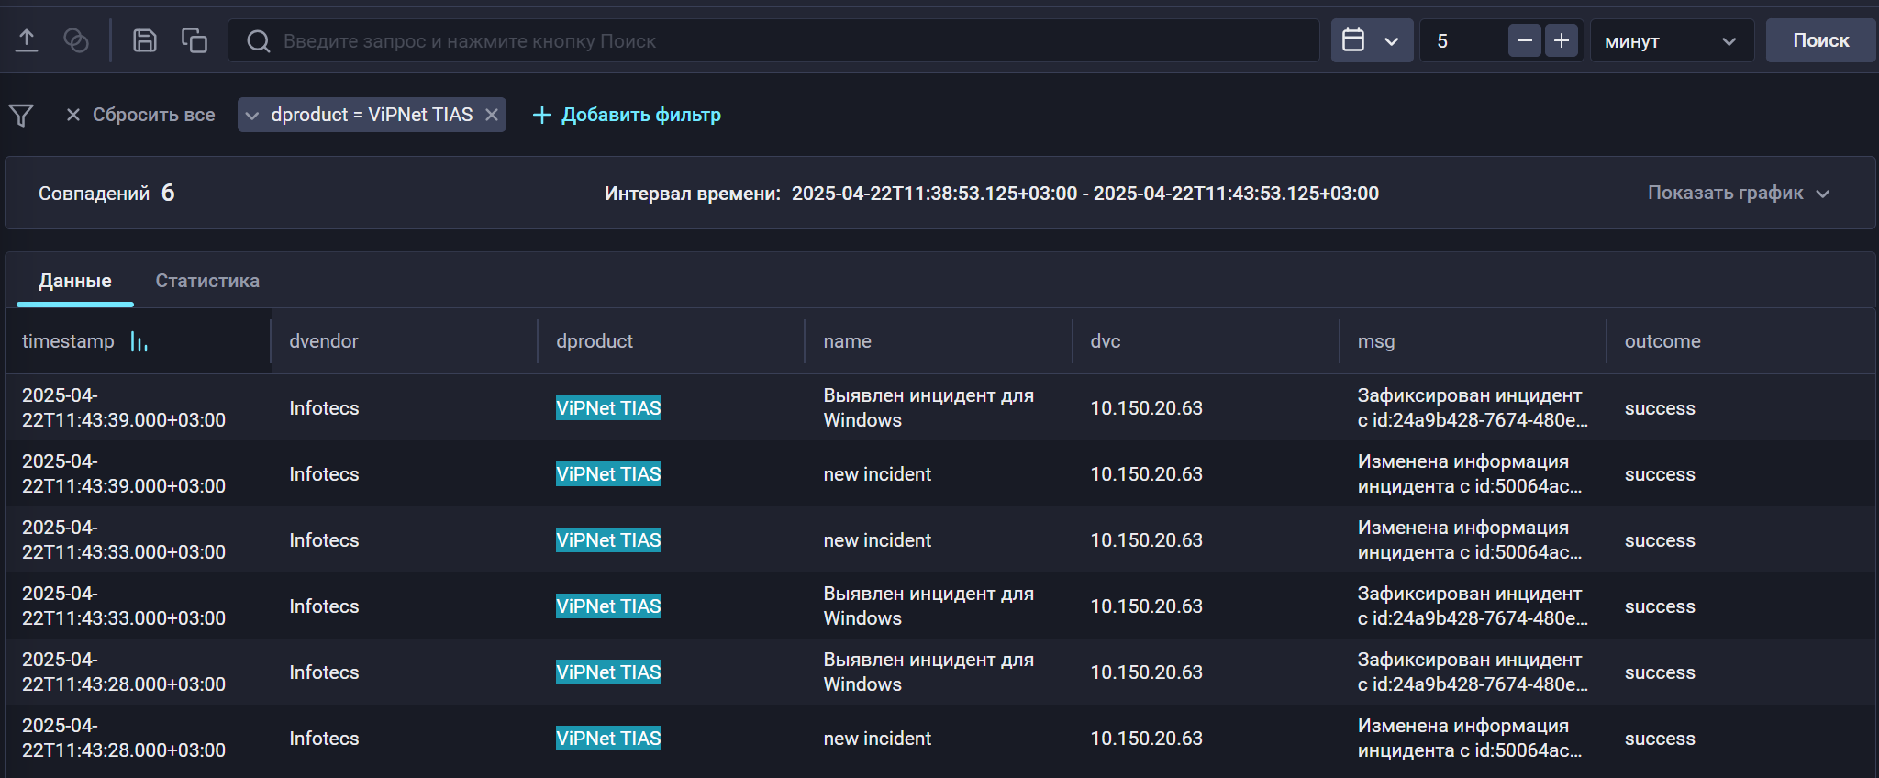Open the минут time unit dropdown

[1670, 41]
